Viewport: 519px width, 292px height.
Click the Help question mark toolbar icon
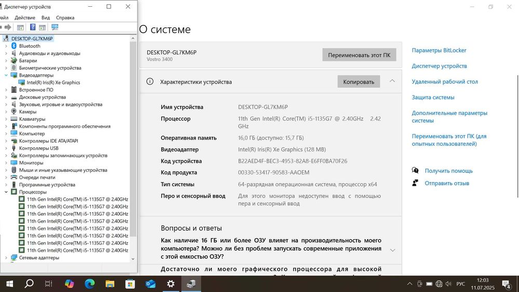point(33,27)
